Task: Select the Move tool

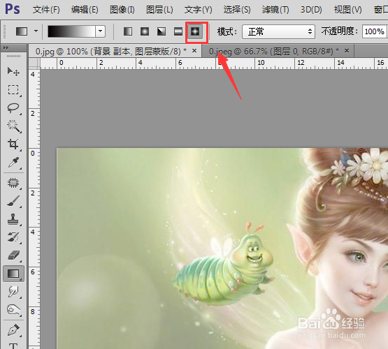Action: point(13,72)
